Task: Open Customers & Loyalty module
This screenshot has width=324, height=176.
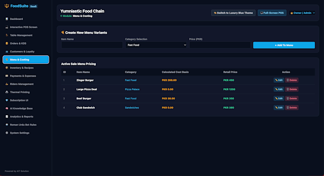Action: (26, 51)
